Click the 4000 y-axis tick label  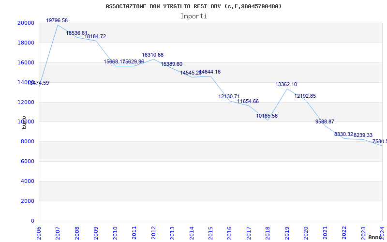tap(27, 181)
